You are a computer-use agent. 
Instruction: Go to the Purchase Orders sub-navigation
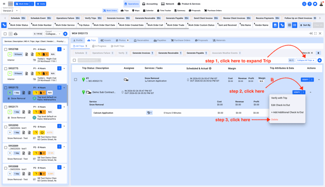click(213, 11)
